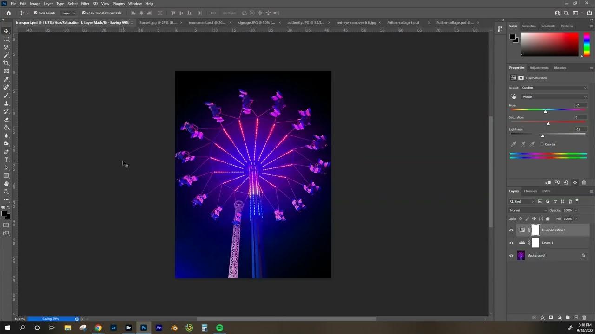Switch to the Channels tab
This screenshot has height=334, width=595.
coord(530,191)
